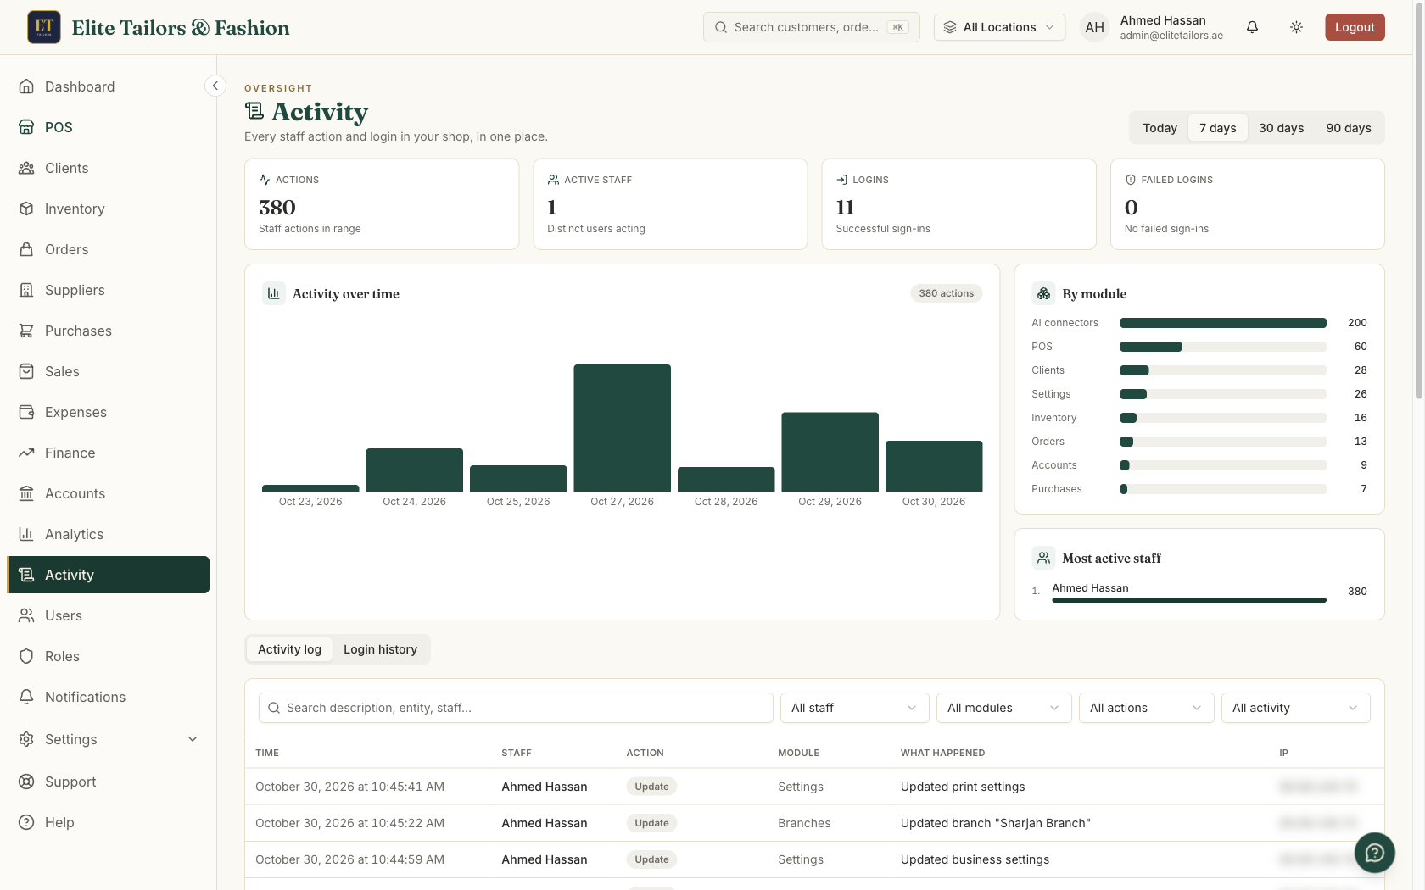Open Analytics from the sidebar
The width and height of the screenshot is (1425, 890).
pos(109,534)
